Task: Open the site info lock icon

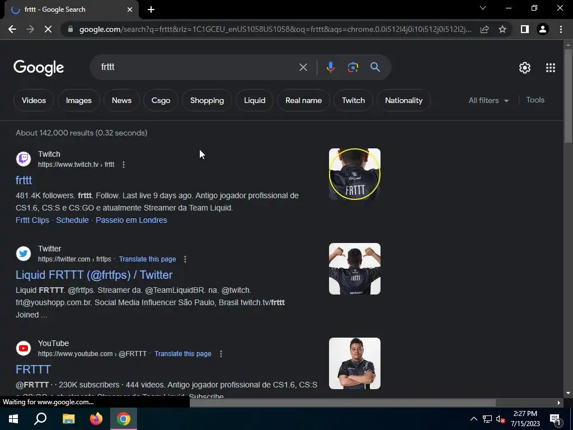Action: click(71, 29)
